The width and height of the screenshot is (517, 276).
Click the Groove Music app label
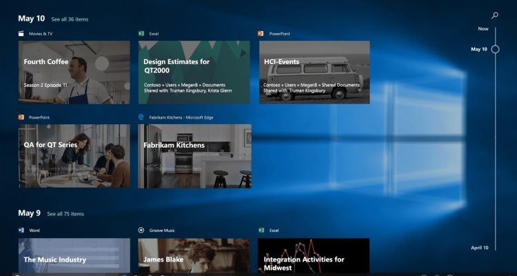click(162, 230)
